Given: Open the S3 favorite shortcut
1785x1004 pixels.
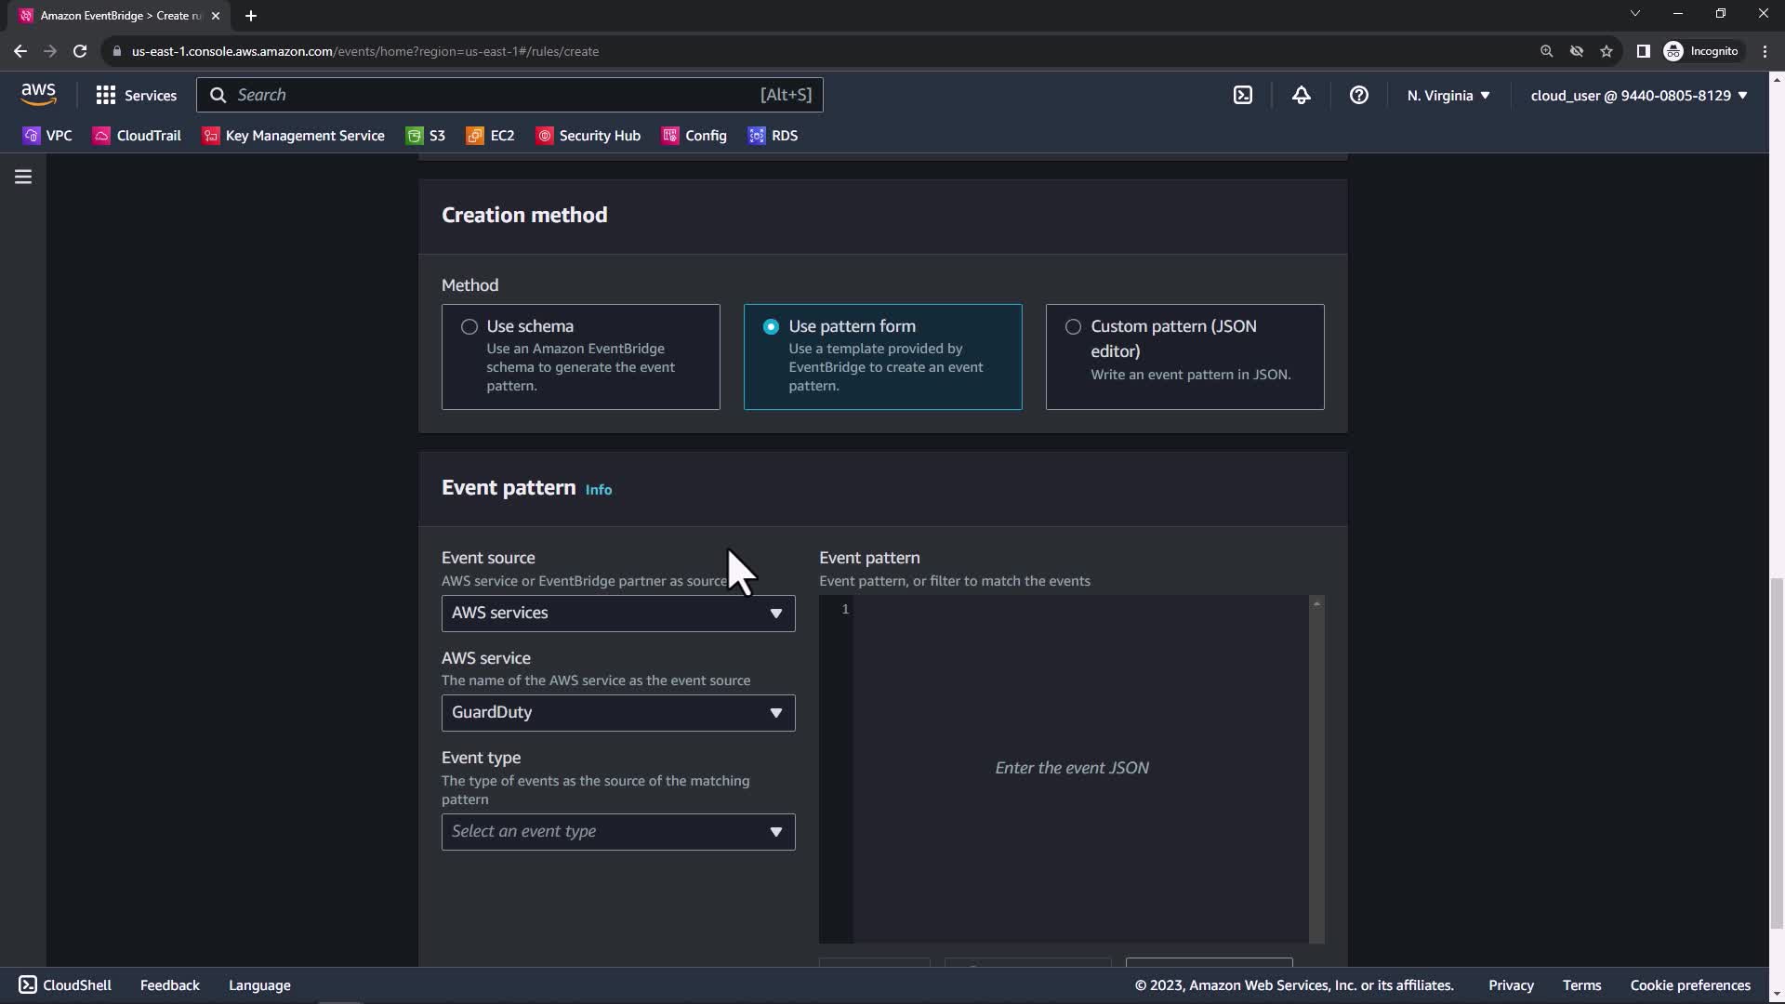Looking at the screenshot, I should pos(426,136).
